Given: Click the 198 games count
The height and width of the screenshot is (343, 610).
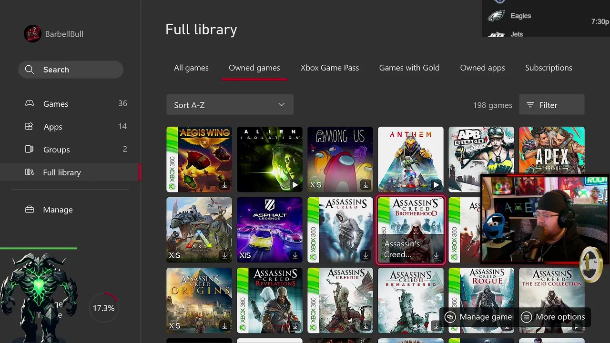Looking at the screenshot, I should pyautogui.click(x=492, y=105).
